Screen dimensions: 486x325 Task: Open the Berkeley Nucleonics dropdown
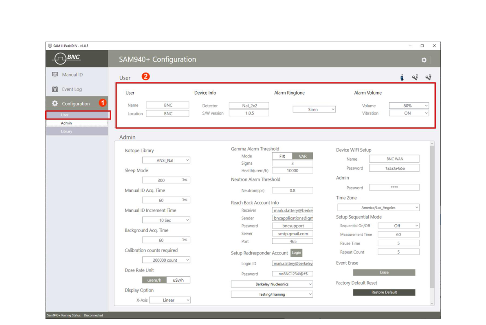click(272, 284)
